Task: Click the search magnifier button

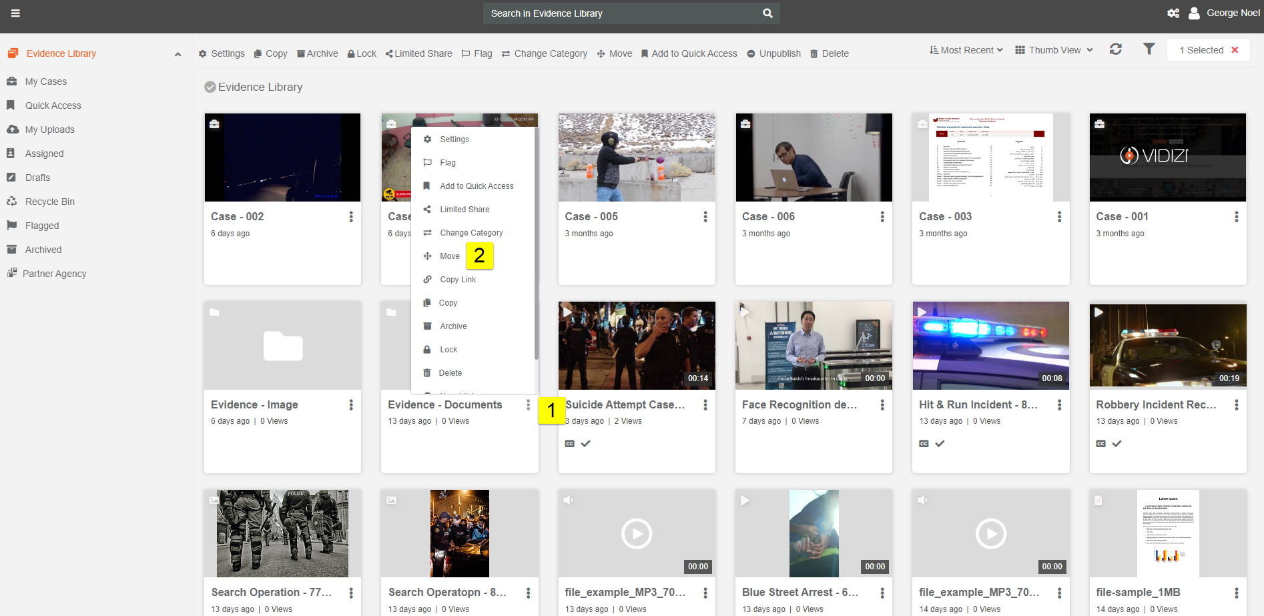Action: point(767,13)
